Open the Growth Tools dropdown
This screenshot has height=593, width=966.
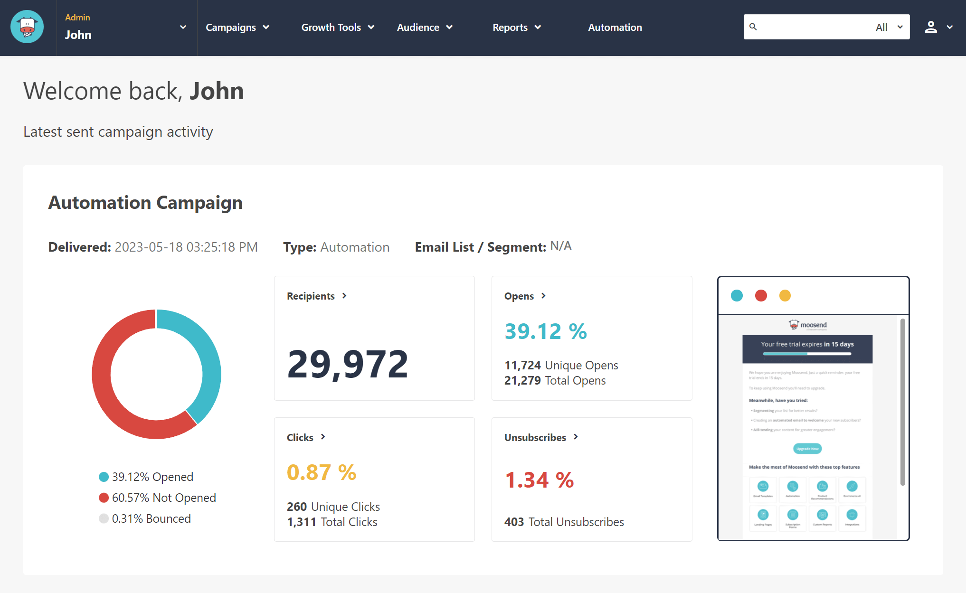337,28
